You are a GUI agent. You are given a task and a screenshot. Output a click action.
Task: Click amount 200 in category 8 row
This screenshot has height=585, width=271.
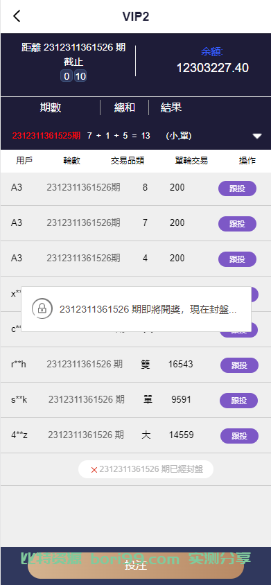pyautogui.click(x=177, y=187)
